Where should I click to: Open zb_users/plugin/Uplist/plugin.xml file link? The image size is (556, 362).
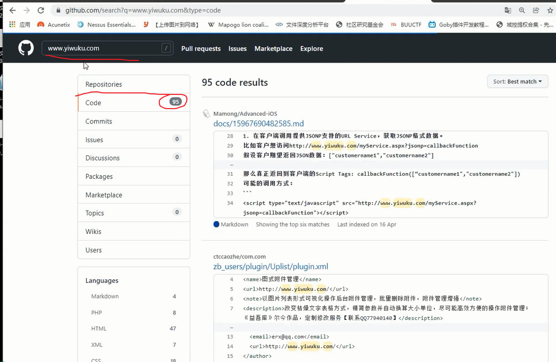pos(270,266)
